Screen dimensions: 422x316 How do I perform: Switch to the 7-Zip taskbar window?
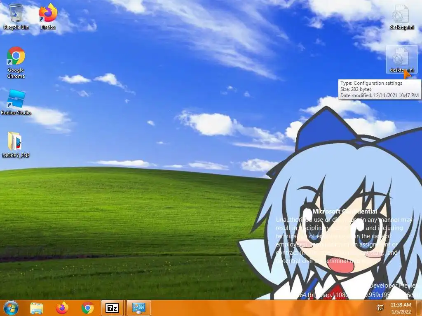pyautogui.click(x=112, y=308)
